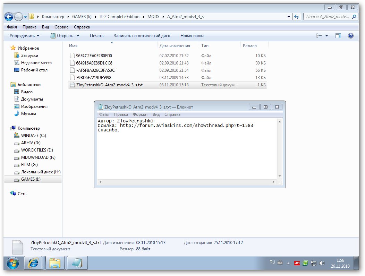This screenshot has height=276, width=365.
Task: Open Explorer 'Сервис' menu
Action: (61, 27)
